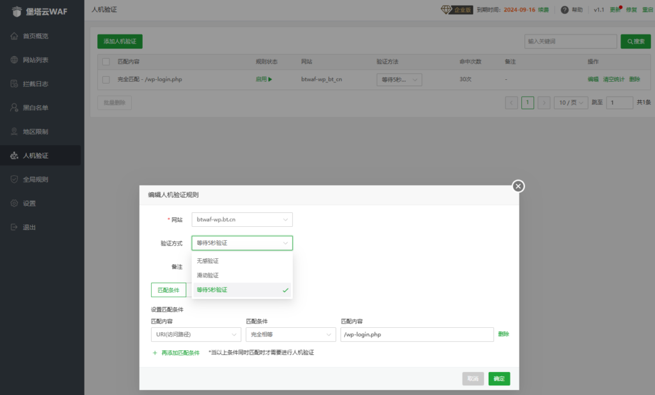655x395 pixels.
Task: Click page 1 in pagination
Action: click(x=528, y=103)
